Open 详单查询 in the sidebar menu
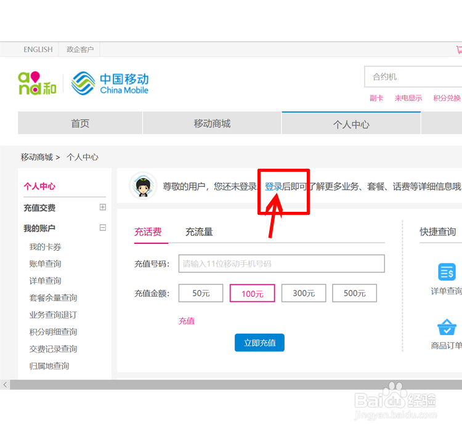 [x=45, y=281]
